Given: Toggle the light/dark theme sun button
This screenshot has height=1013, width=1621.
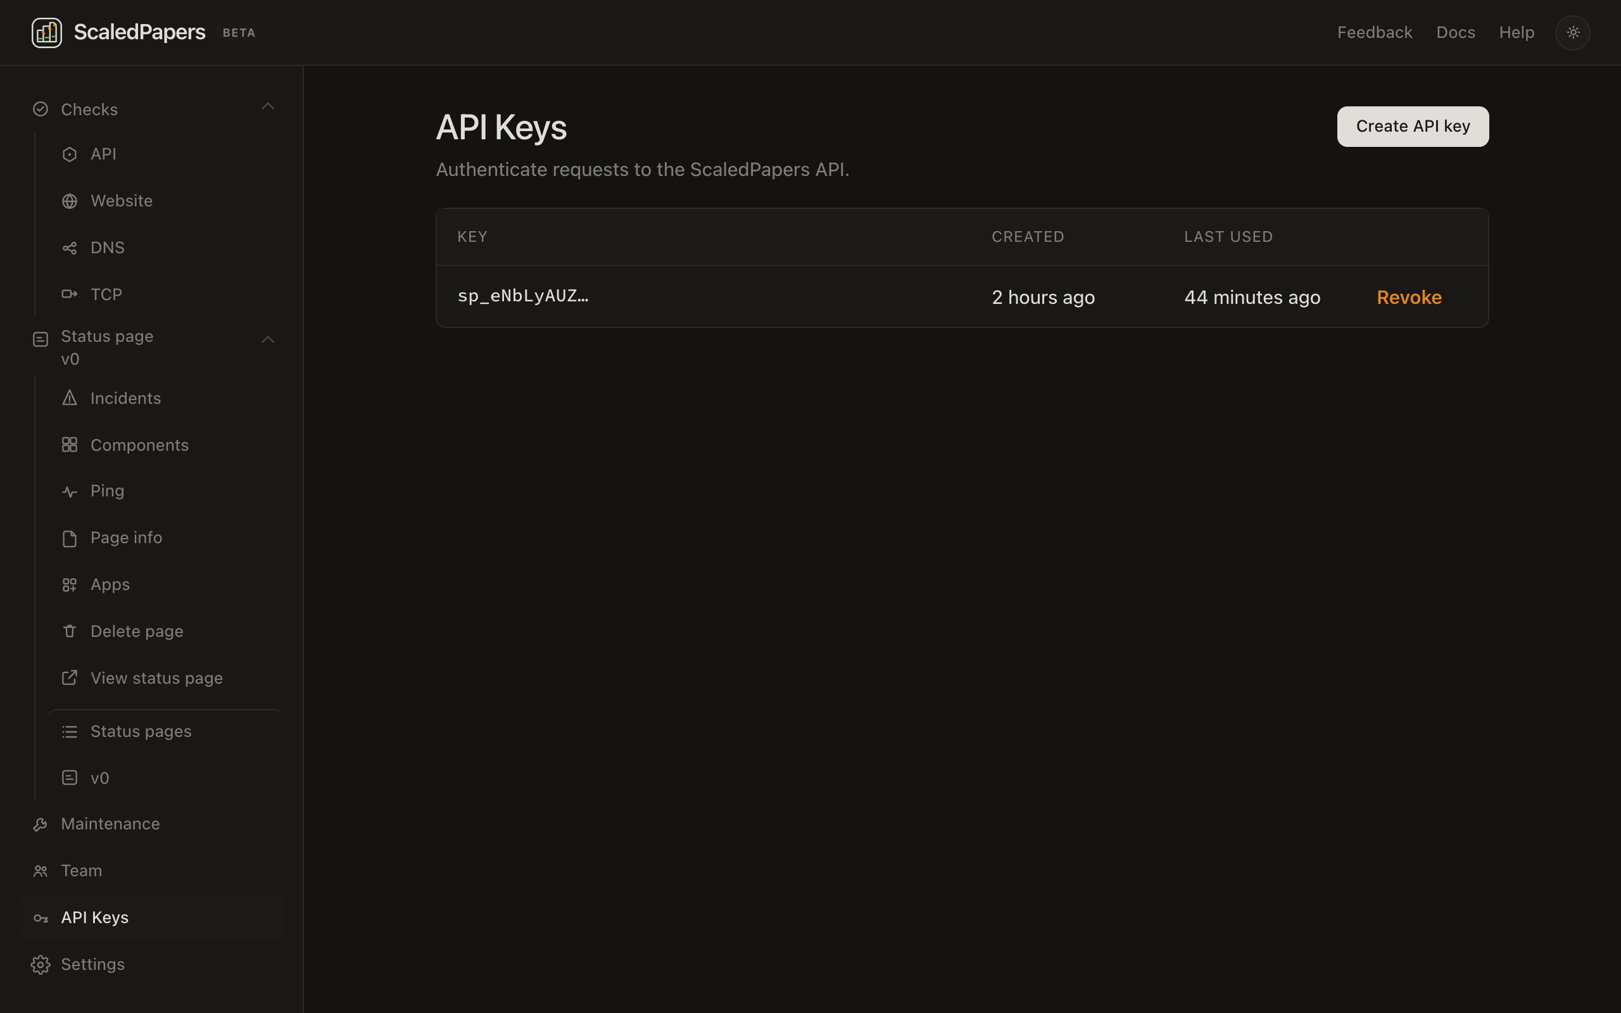Looking at the screenshot, I should coord(1573,32).
